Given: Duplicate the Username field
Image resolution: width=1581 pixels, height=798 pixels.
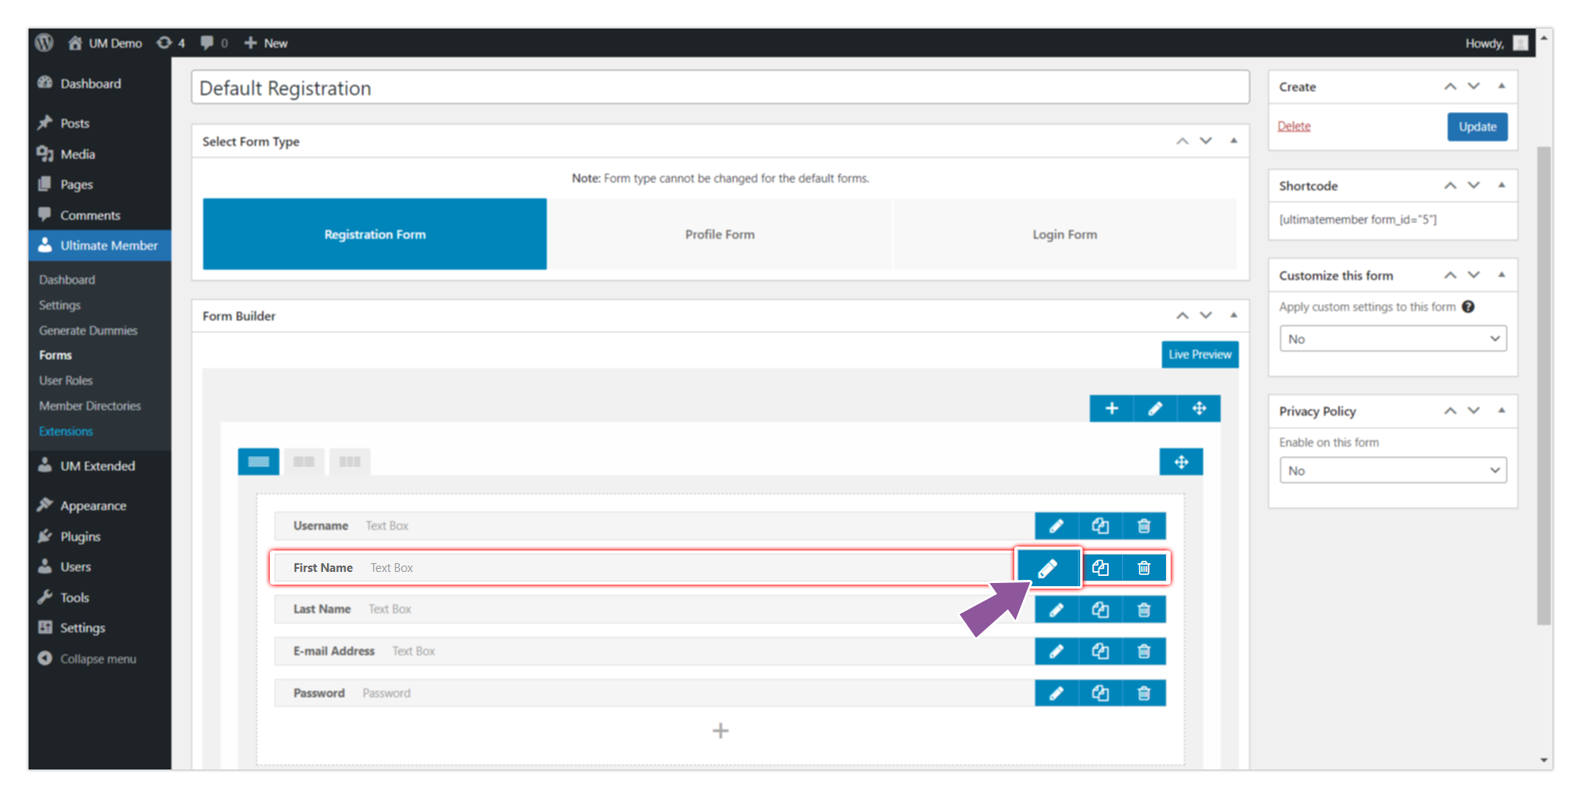Looking at the screenshot, I should [1100, 526].
